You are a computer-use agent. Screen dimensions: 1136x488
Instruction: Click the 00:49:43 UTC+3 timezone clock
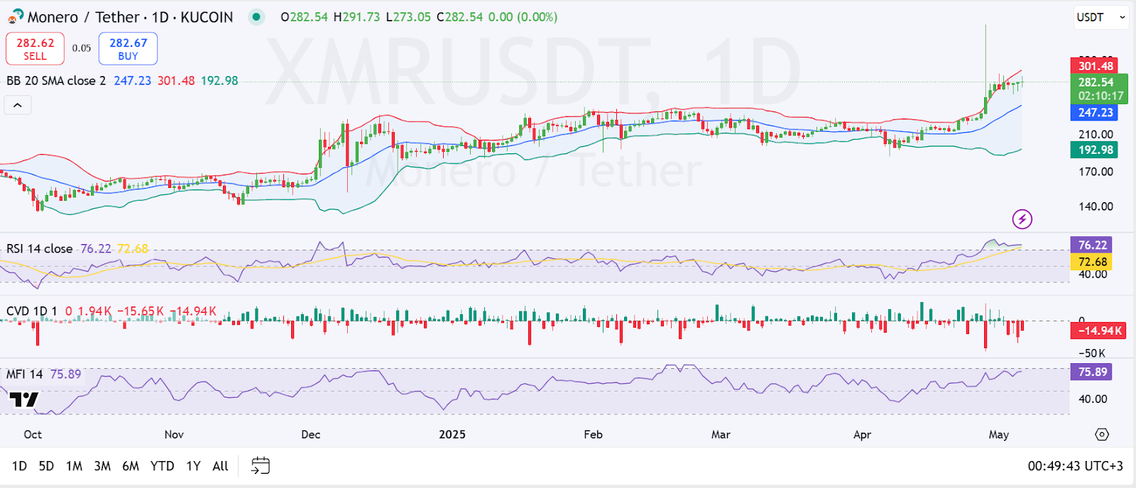pyautogui.click(x=1075, y=466)
